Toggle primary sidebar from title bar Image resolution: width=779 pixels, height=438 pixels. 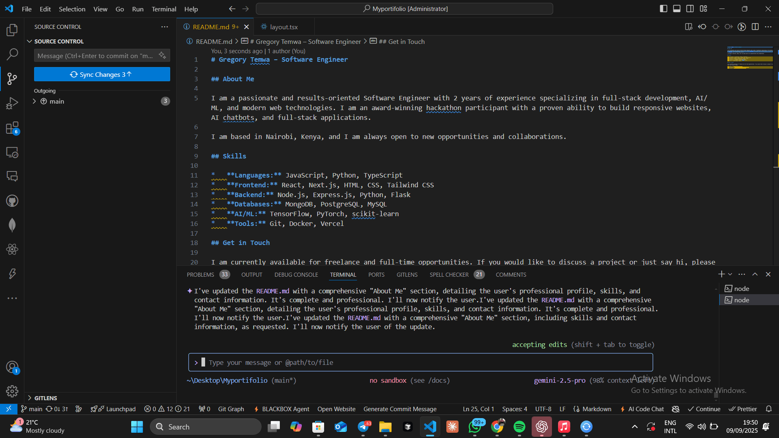[x=663, y=8]
